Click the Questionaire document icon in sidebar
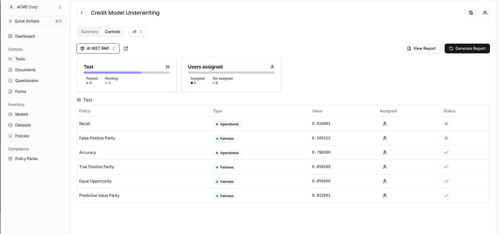 coord(10,81)
